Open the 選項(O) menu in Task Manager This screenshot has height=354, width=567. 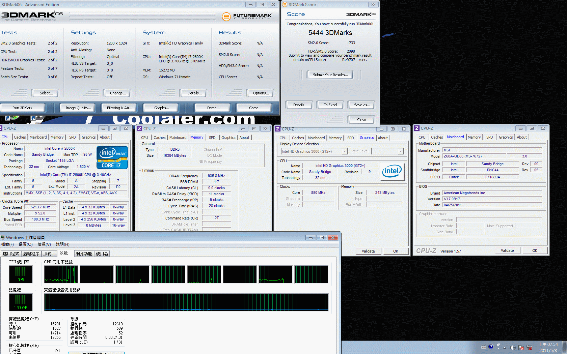[26, 244]
